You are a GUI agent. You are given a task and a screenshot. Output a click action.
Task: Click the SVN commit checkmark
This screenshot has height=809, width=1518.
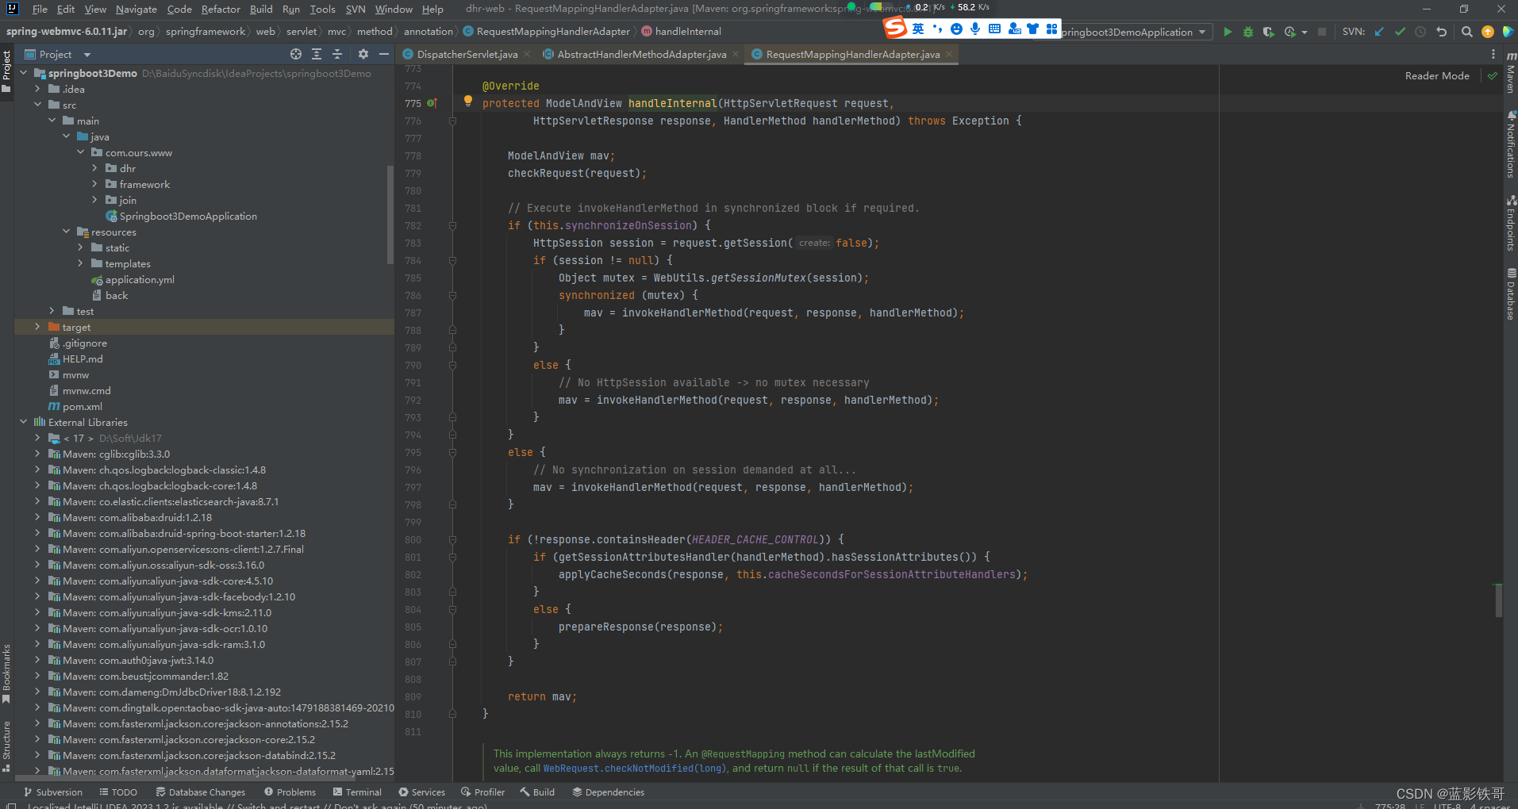click(1400, 32)
